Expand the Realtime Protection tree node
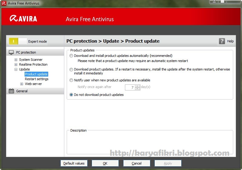This screenshot has width=242, height=170. click(16, 64)
